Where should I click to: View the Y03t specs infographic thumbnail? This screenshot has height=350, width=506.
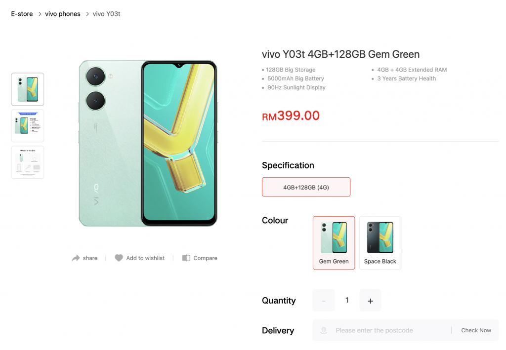28,126
